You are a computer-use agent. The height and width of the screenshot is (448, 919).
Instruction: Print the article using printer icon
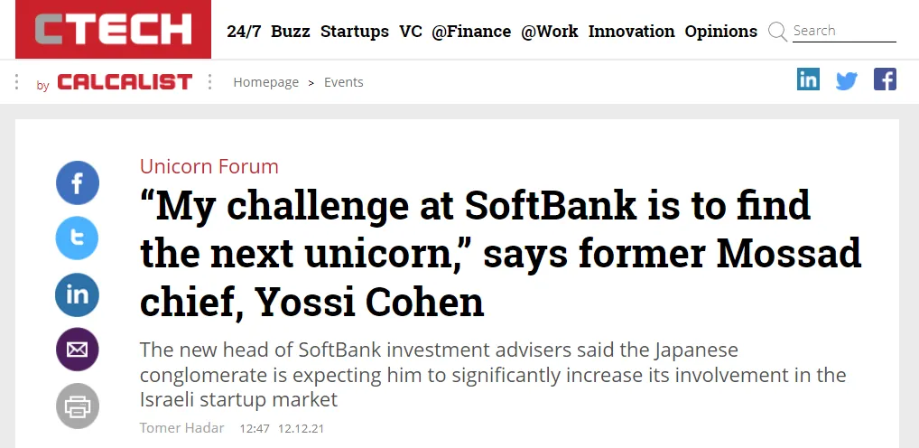(78, 406)
